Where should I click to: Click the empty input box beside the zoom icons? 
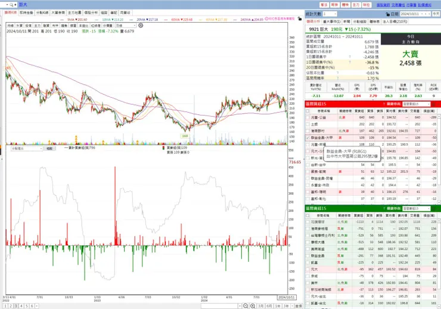coord(219,306)
